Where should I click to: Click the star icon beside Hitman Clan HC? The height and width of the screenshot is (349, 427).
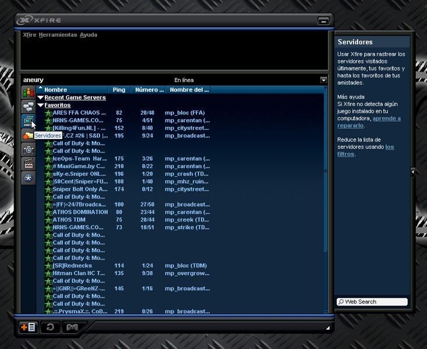click(x=48, y=273)
